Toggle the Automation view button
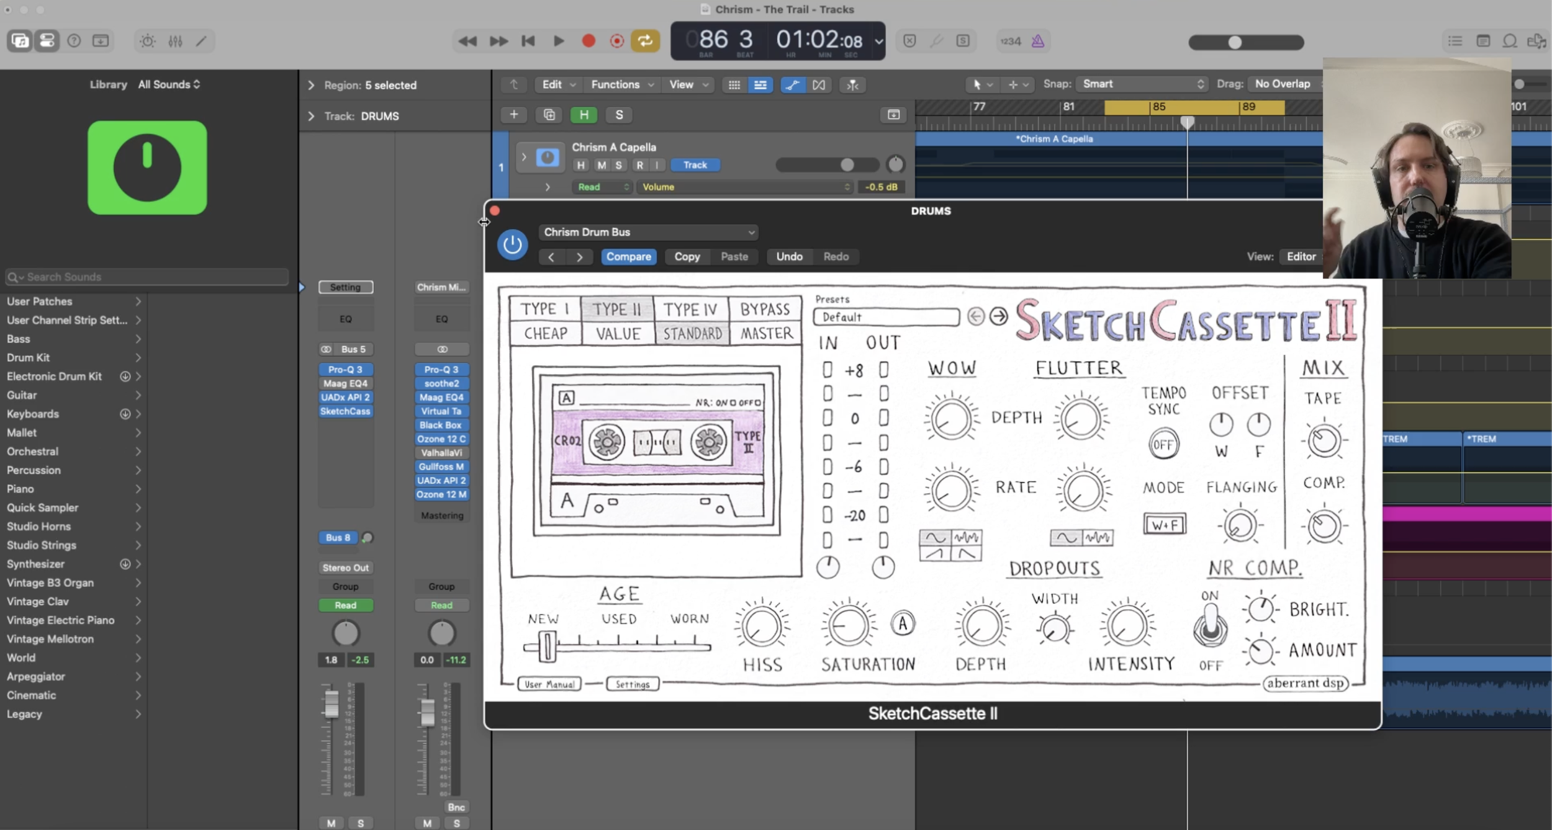 pyautogui.click(x=792, y=85)
